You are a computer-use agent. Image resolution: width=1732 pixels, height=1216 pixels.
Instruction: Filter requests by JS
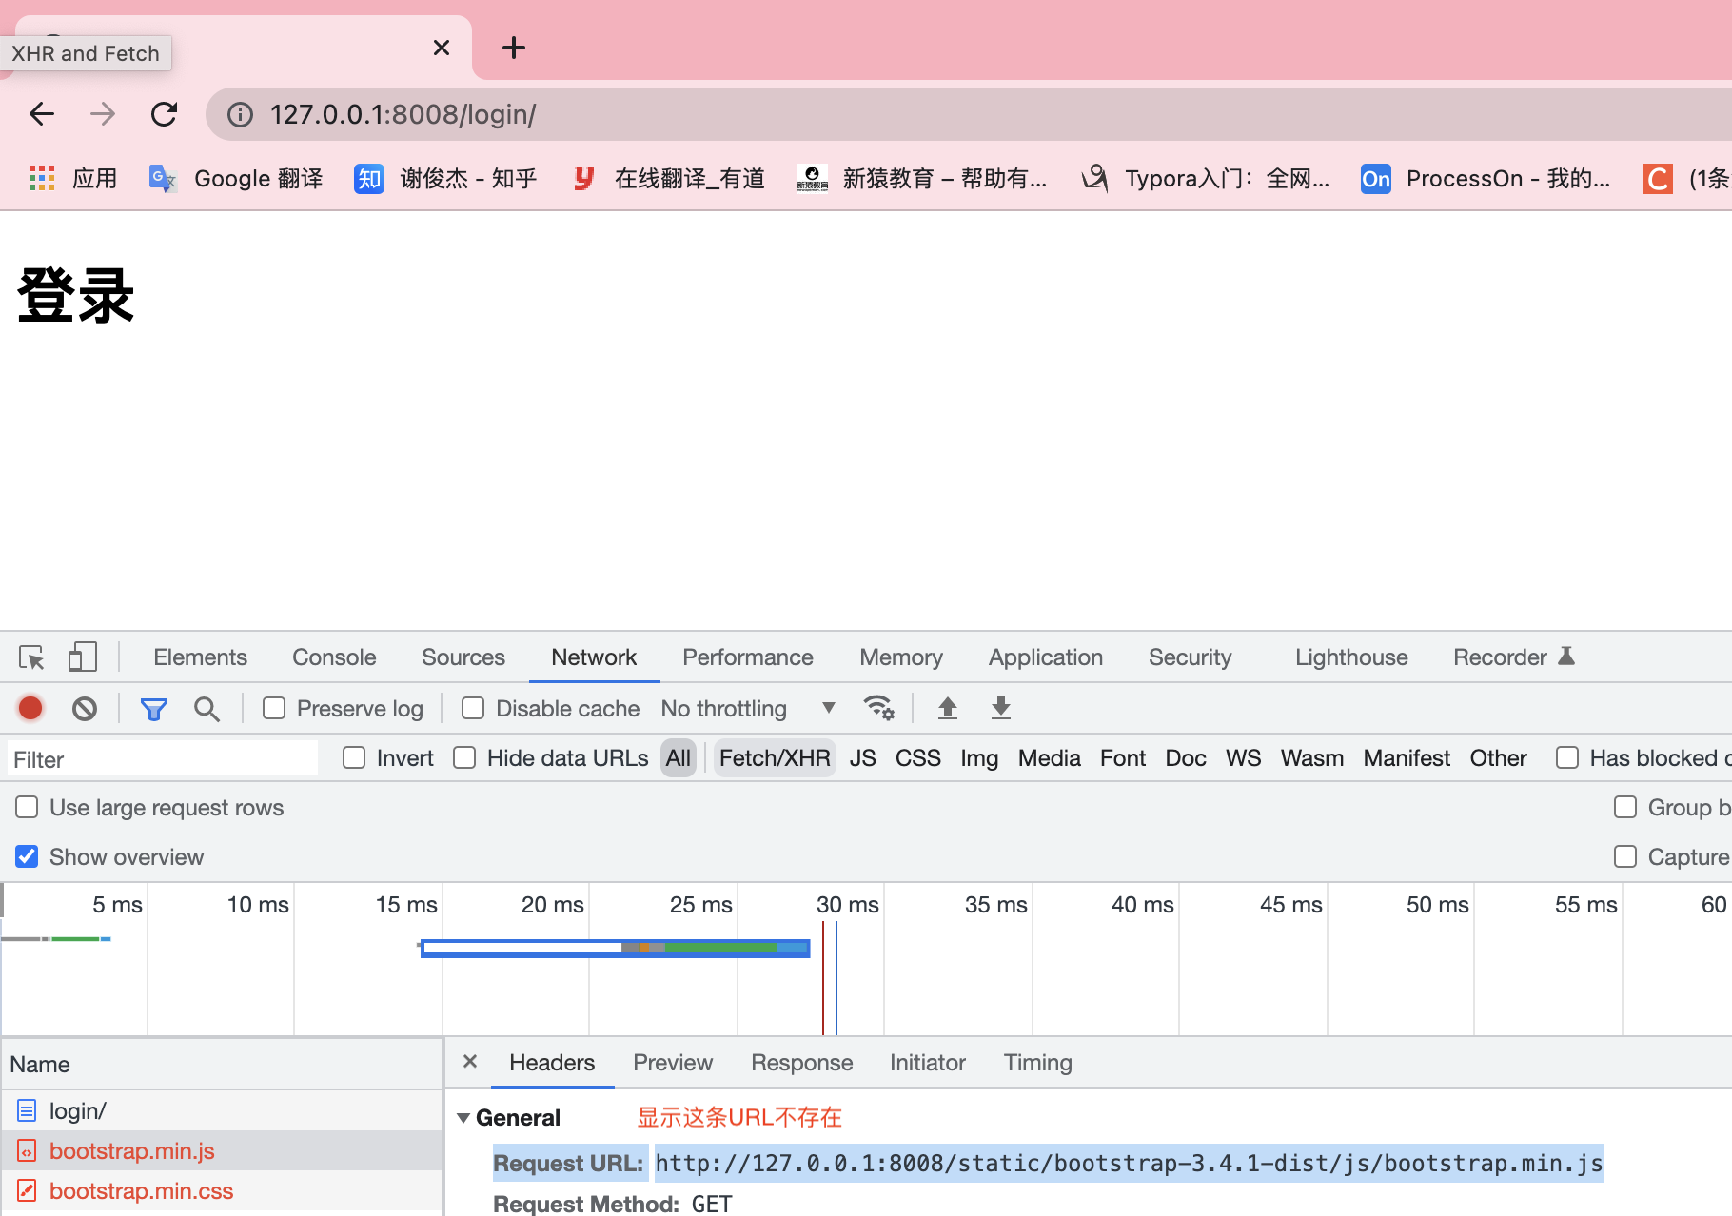(x=863, y=758)
